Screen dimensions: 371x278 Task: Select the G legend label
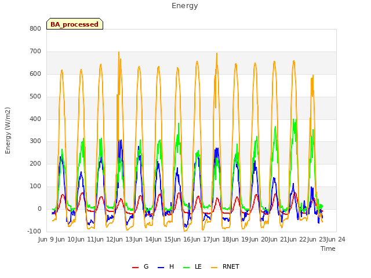coord(146,266)
